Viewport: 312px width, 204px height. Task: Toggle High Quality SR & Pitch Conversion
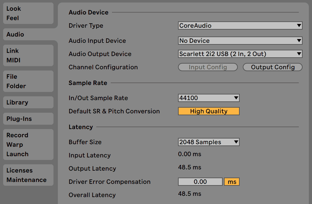pyautogui.click(x=209, y=111)
